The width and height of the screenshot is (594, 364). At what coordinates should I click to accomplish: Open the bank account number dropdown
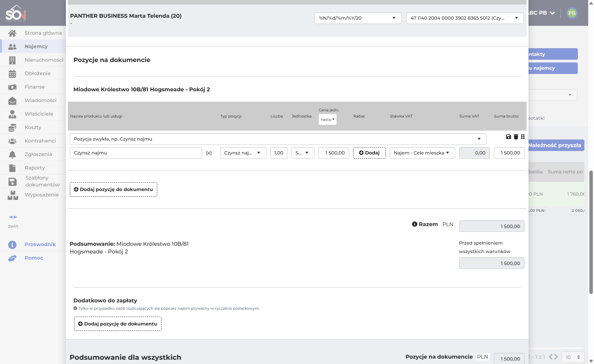[465, 18]
